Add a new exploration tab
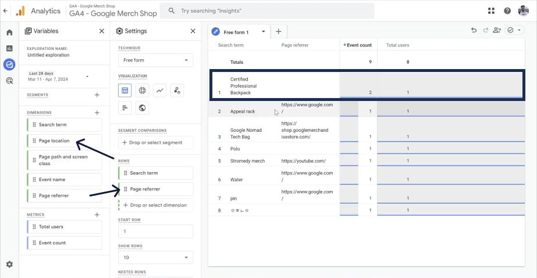 coord(279,32)
